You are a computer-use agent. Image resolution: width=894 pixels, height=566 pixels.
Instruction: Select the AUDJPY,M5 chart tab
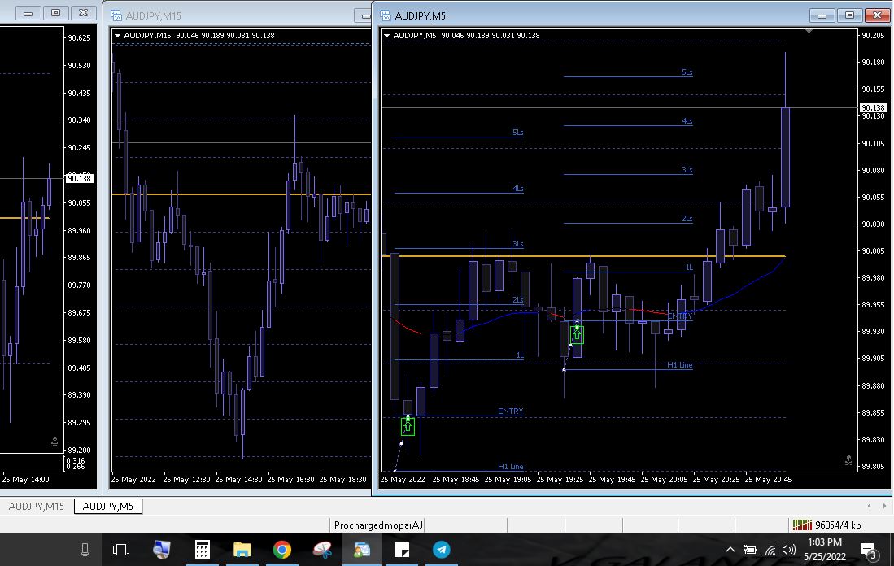107,507
